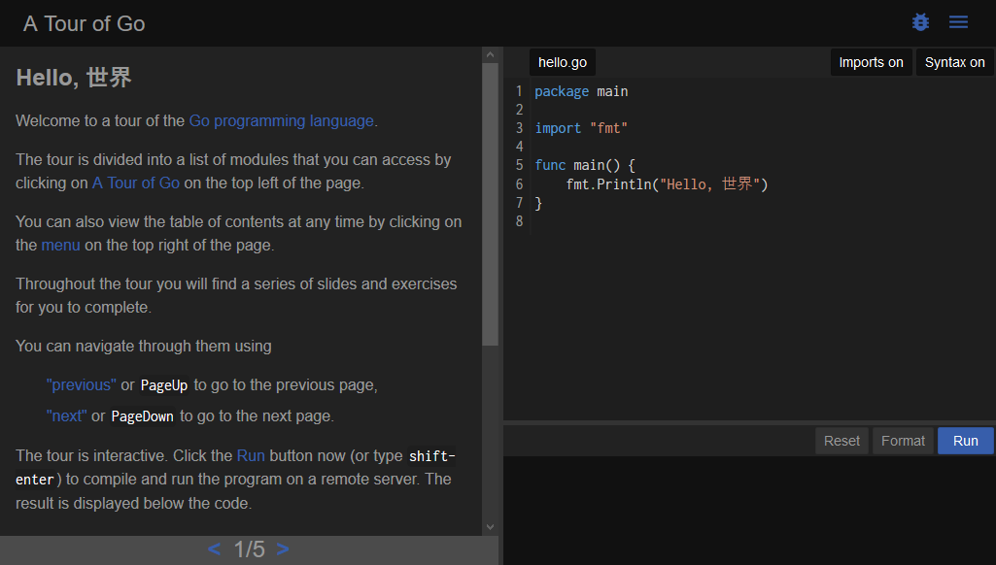Viewport: 996px width, 565px height.
Task: Click the fmt.Println code line
Action: point(667,184)
